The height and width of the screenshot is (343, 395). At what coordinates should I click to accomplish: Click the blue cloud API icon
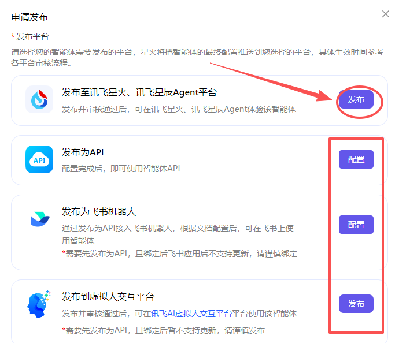(39, 159)
